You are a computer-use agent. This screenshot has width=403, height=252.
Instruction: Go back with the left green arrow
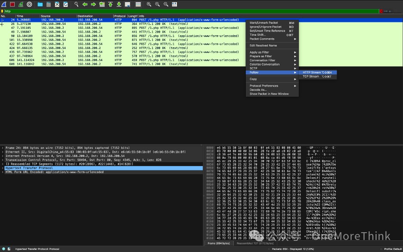85,4
